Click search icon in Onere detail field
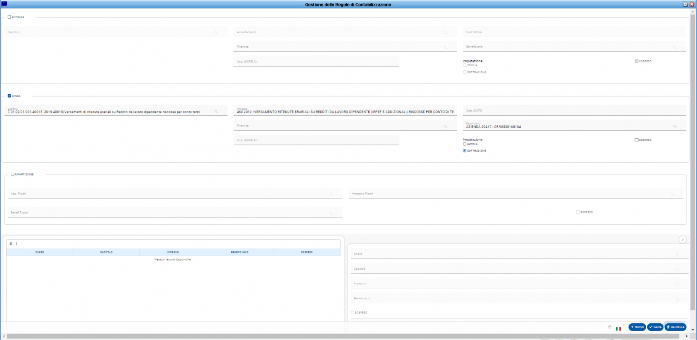The height and width of the screenshot is (340, 697). (x=677, y=255)
